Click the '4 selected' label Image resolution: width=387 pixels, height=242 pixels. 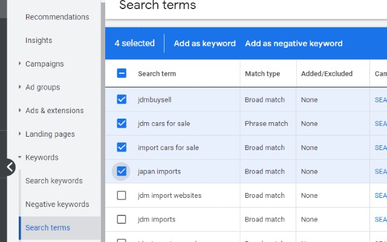[134, 43]
